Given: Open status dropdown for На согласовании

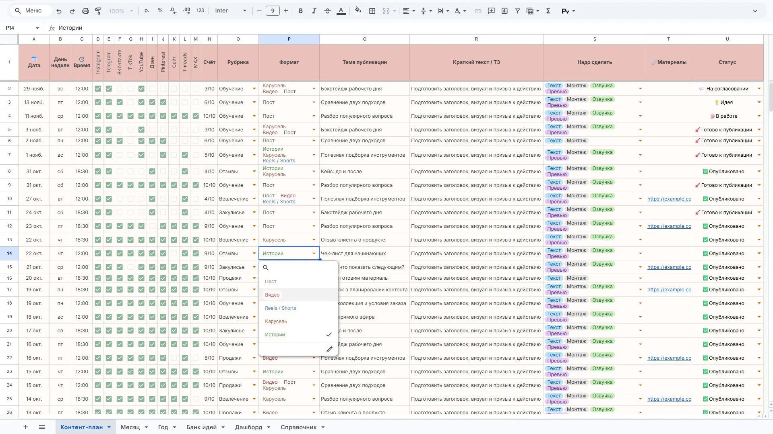Looking at the screenshot, I should [759, 89].
